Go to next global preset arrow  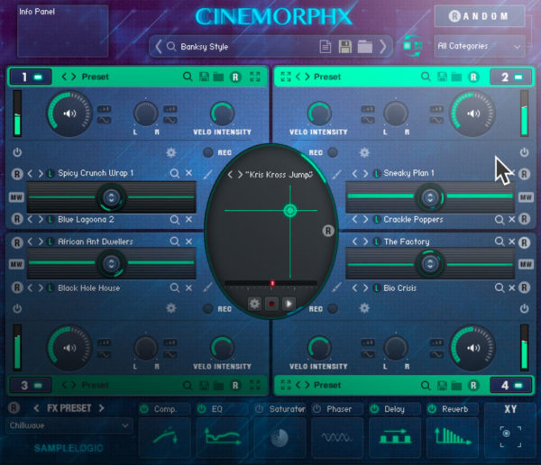tap(382, 47)
